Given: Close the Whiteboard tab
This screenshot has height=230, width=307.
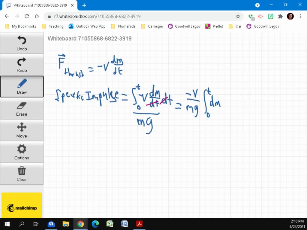Looking at the screenshot, I should (72, 5).
